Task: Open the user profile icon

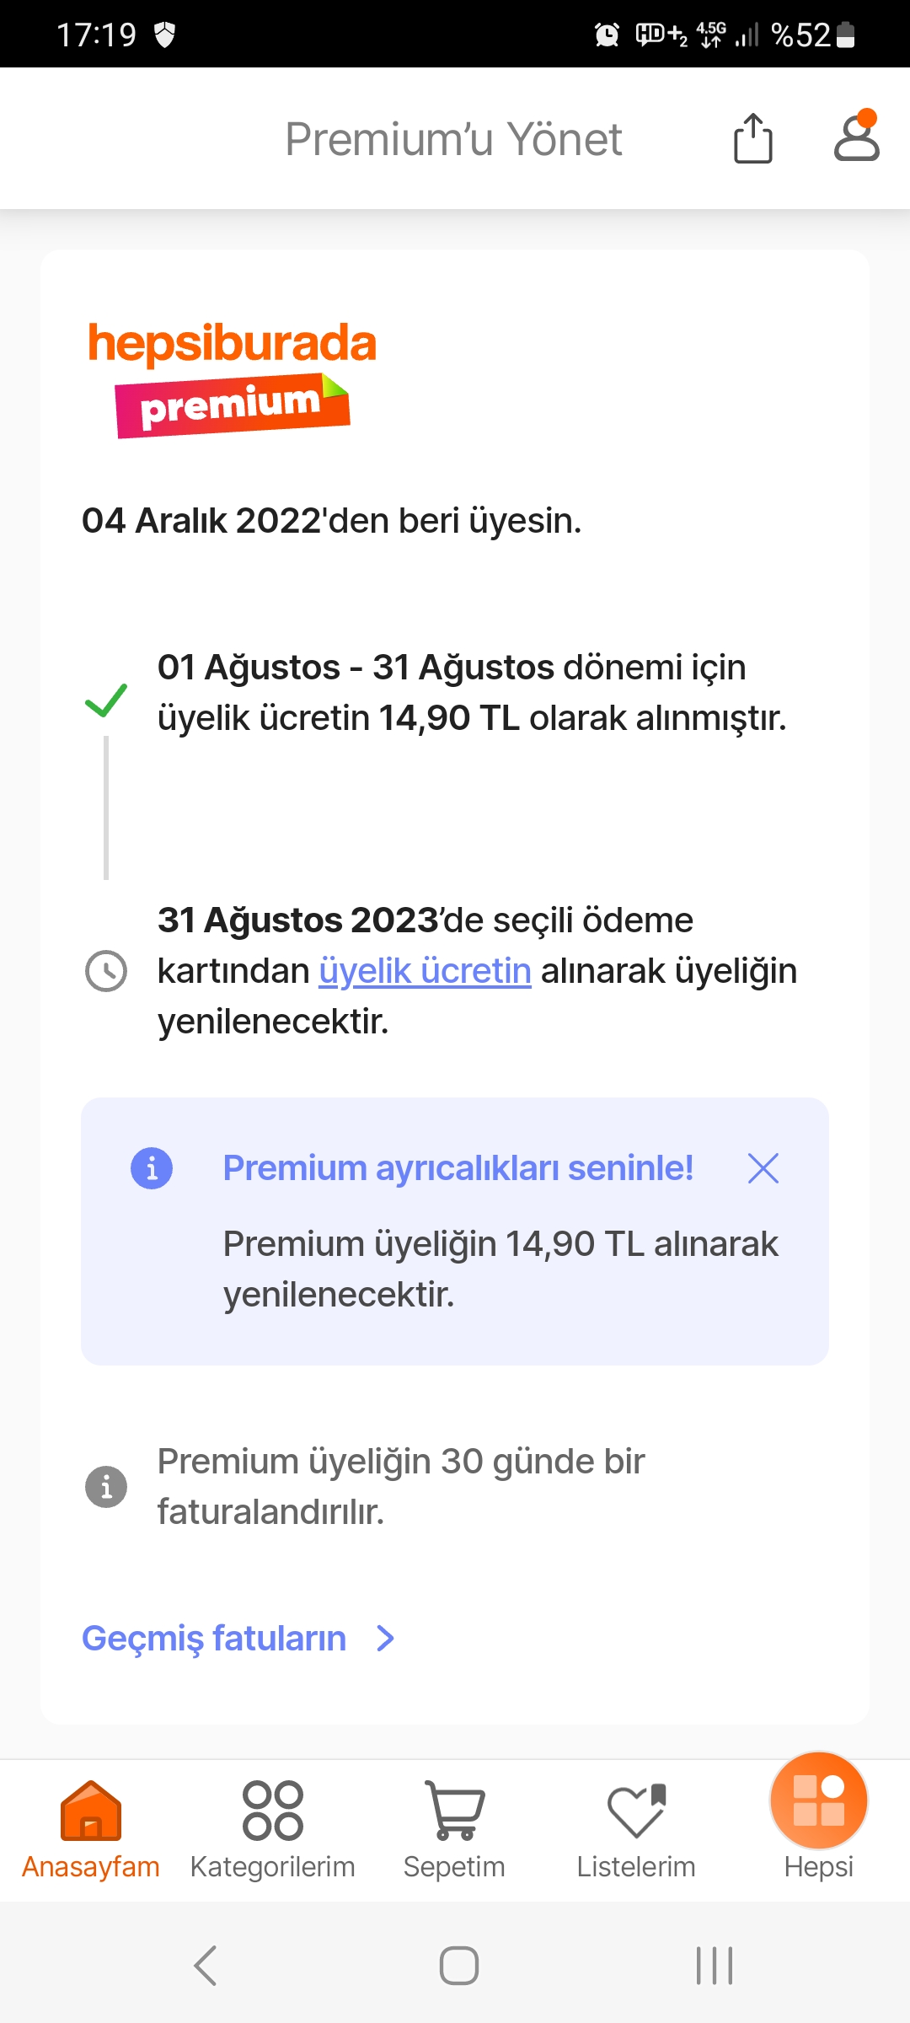Action: pyautogui.click(x=856, y=136)
